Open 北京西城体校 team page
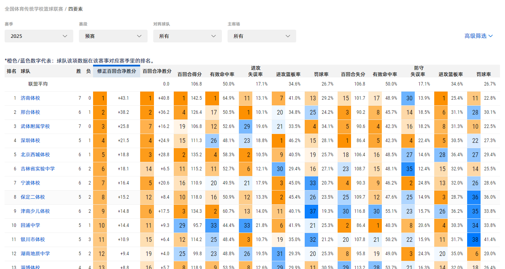The width and height of the screenshot is (505, 269). 35,155
